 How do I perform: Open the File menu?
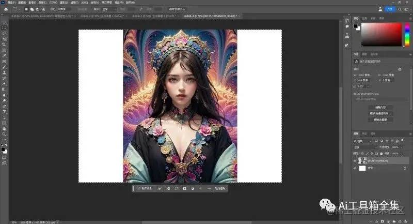pos(11,3)
